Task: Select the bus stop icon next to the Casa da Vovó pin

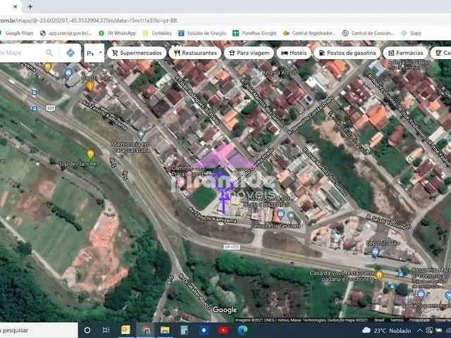Action: click(401, 274)
